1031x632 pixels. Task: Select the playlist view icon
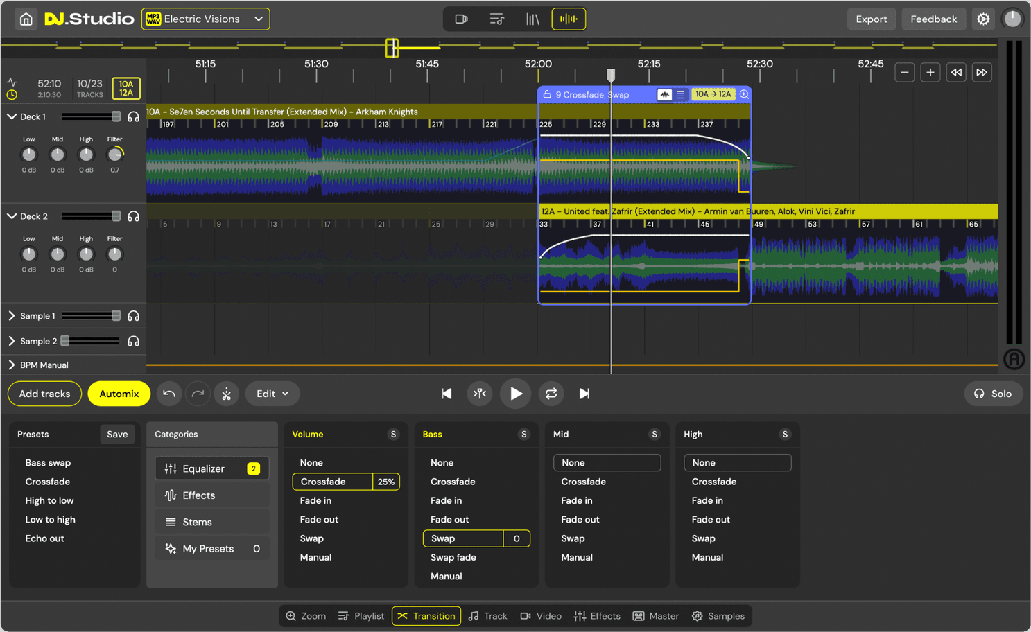tap(496, 19)
